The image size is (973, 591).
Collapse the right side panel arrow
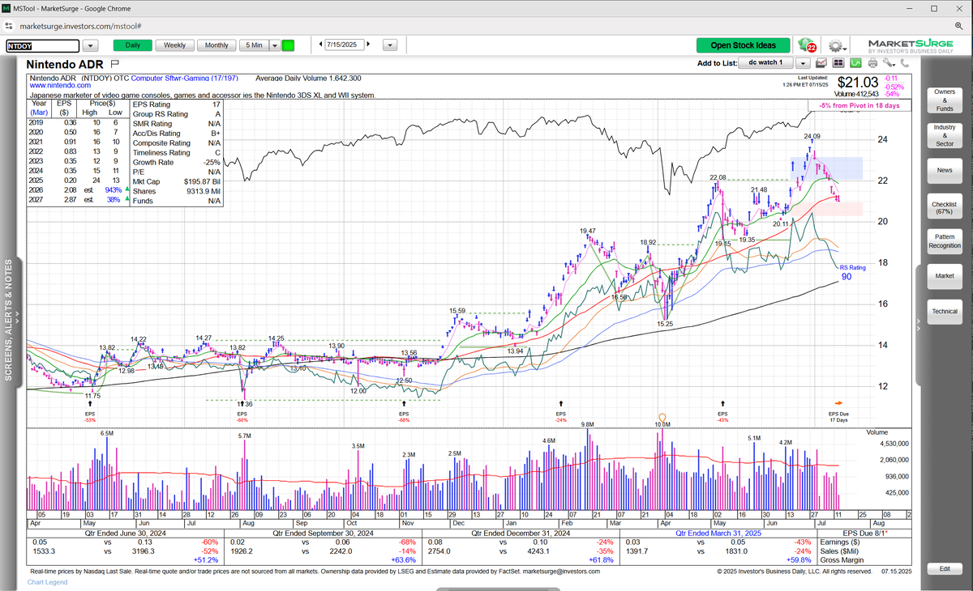point(919,323)
